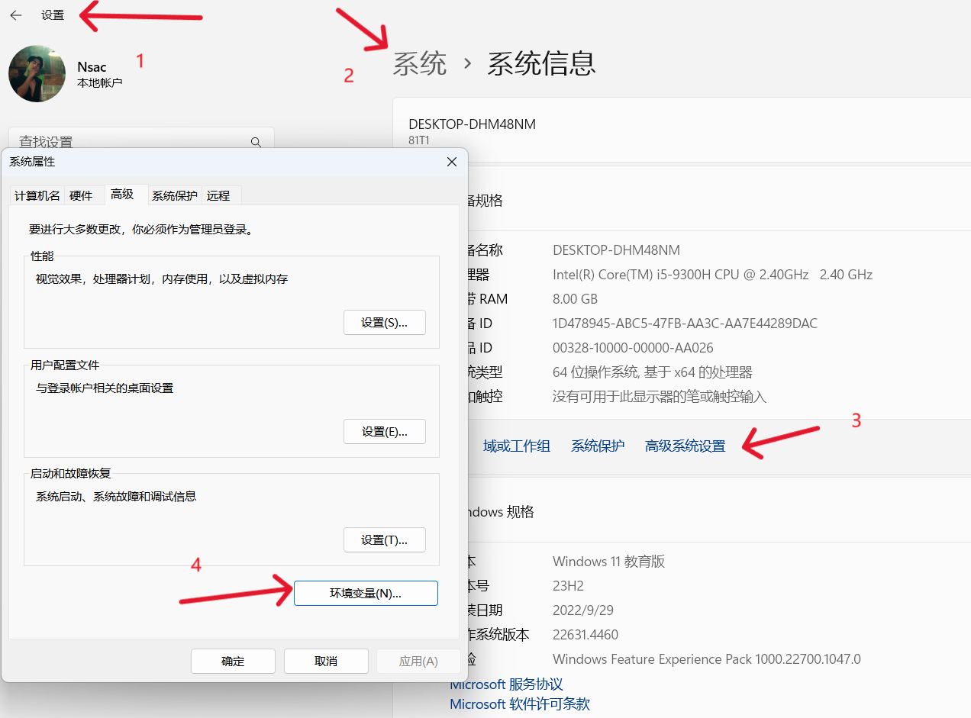Open the 域或工作组 link
Image resolution: width=971 pixels, height=718 pixels.
click(x=516, y=446)
